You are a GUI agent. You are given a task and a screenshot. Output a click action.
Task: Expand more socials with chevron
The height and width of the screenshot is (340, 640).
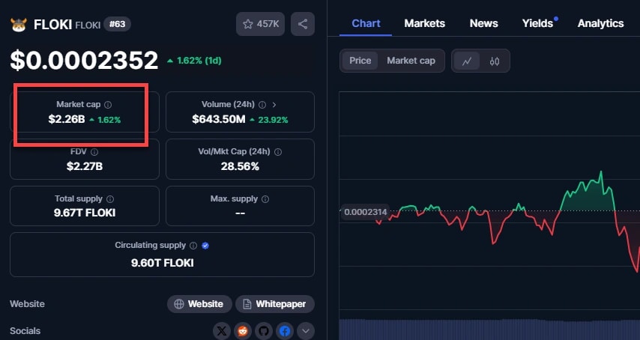click(306, 330)
